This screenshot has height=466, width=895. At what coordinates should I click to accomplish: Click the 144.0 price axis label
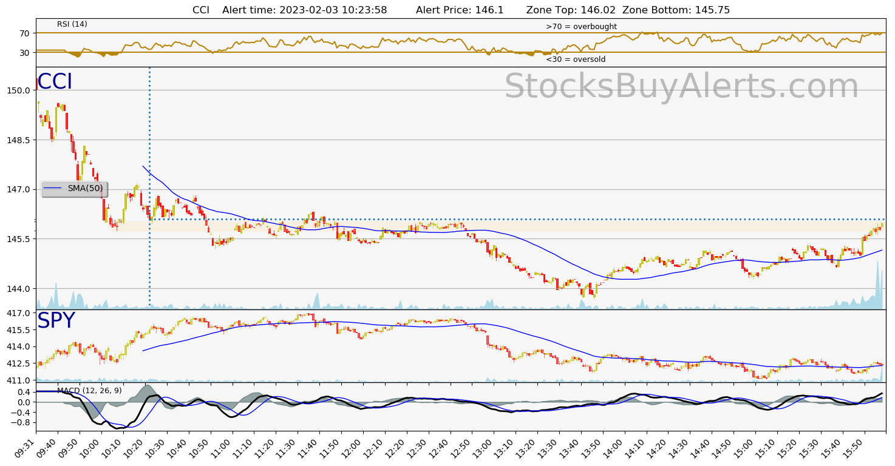(x=18, y=289)
